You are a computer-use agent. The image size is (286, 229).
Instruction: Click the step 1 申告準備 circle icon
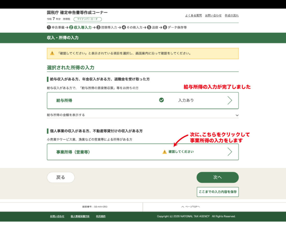[49, 27]
